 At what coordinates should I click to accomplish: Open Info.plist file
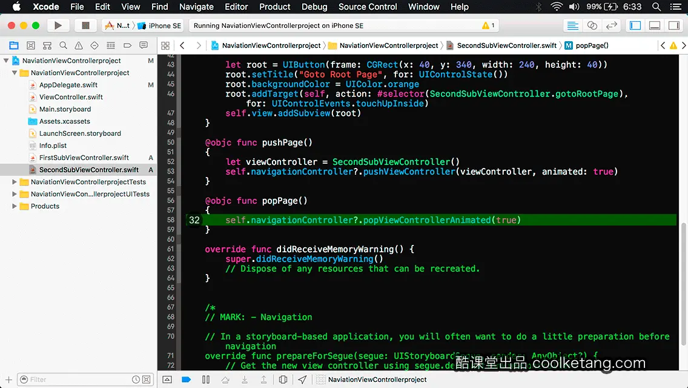[x=53, y=145]
